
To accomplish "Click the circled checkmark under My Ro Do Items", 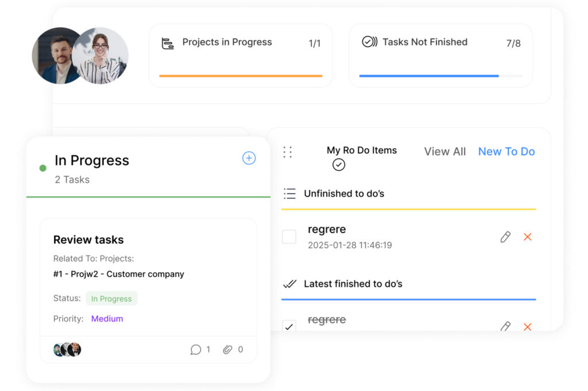I will [339, 165].
